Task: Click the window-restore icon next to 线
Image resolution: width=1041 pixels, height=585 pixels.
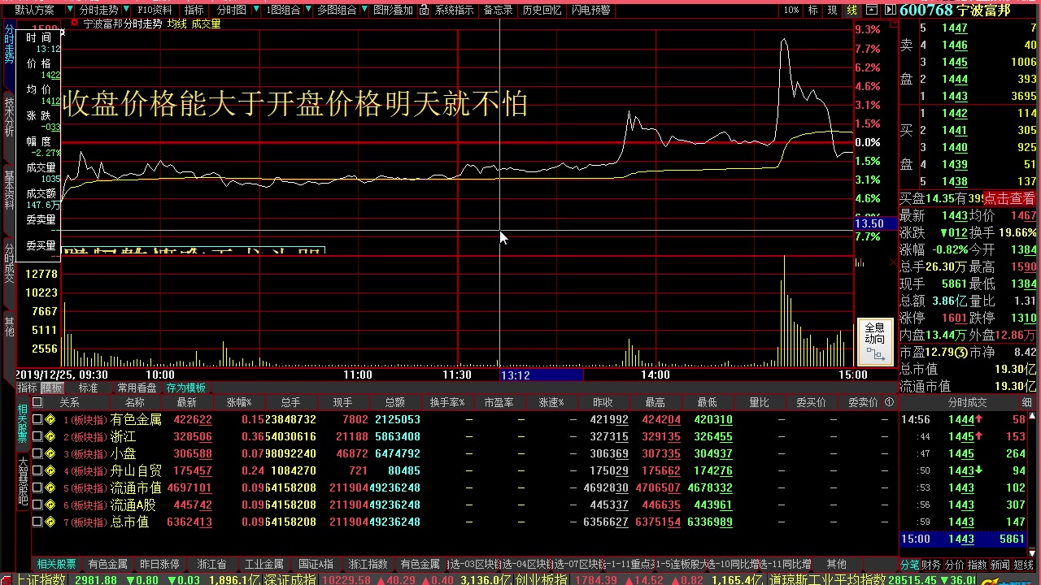Action: tap(872, 10)
